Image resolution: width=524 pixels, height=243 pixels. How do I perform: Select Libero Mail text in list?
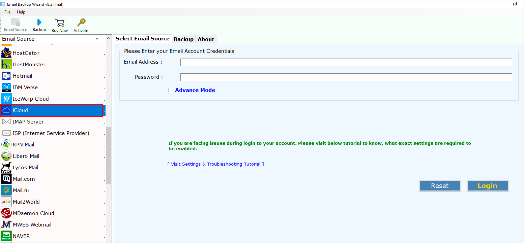26,156
